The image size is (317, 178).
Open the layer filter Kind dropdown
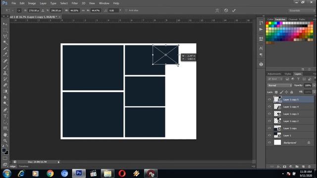275,79
